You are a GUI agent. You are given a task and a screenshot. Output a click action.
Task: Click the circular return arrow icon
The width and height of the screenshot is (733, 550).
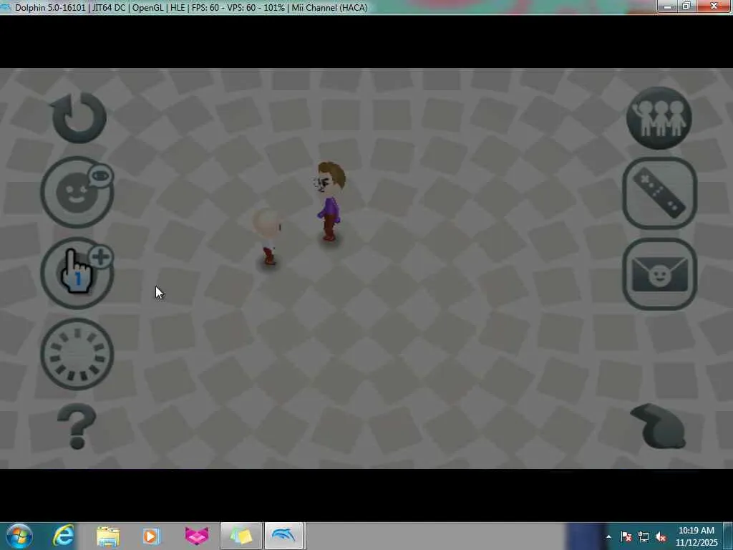pyautogui.click(x=79, y=117)
